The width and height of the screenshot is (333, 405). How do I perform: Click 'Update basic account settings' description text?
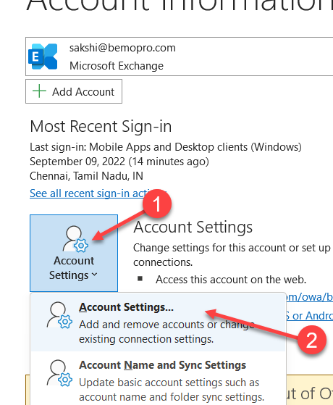[172, 390]
